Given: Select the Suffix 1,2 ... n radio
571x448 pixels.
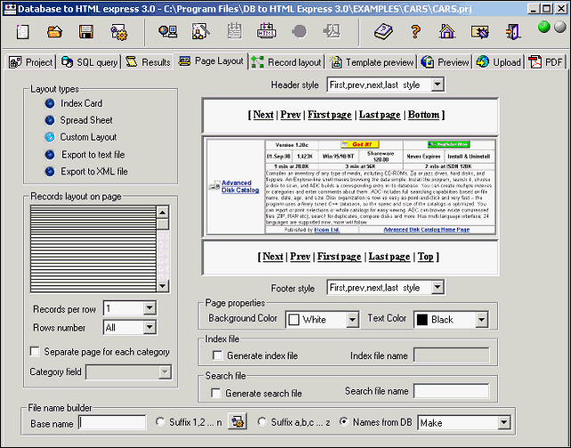Looking at the screenshot, I should tap(159, 421).
